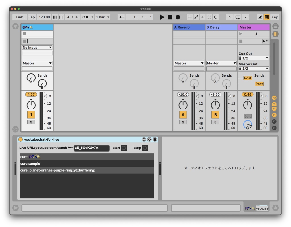
Task: Open the metronome settings dropdown arrow
Action: click(92, 17)
